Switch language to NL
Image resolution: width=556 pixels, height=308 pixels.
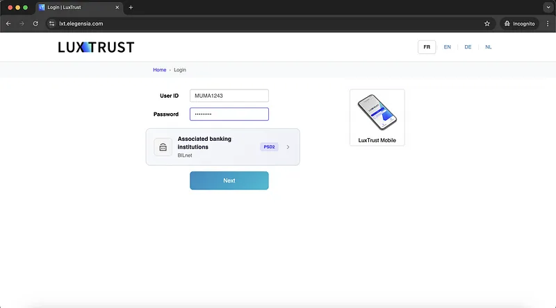coord(489,47)
